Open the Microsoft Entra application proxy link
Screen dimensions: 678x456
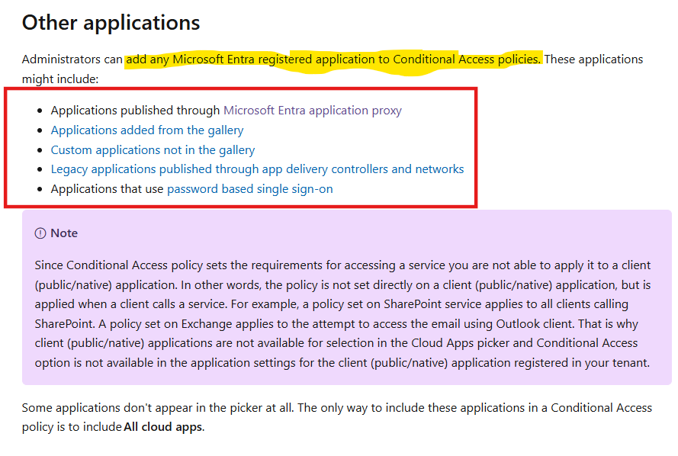pos(317,110)
